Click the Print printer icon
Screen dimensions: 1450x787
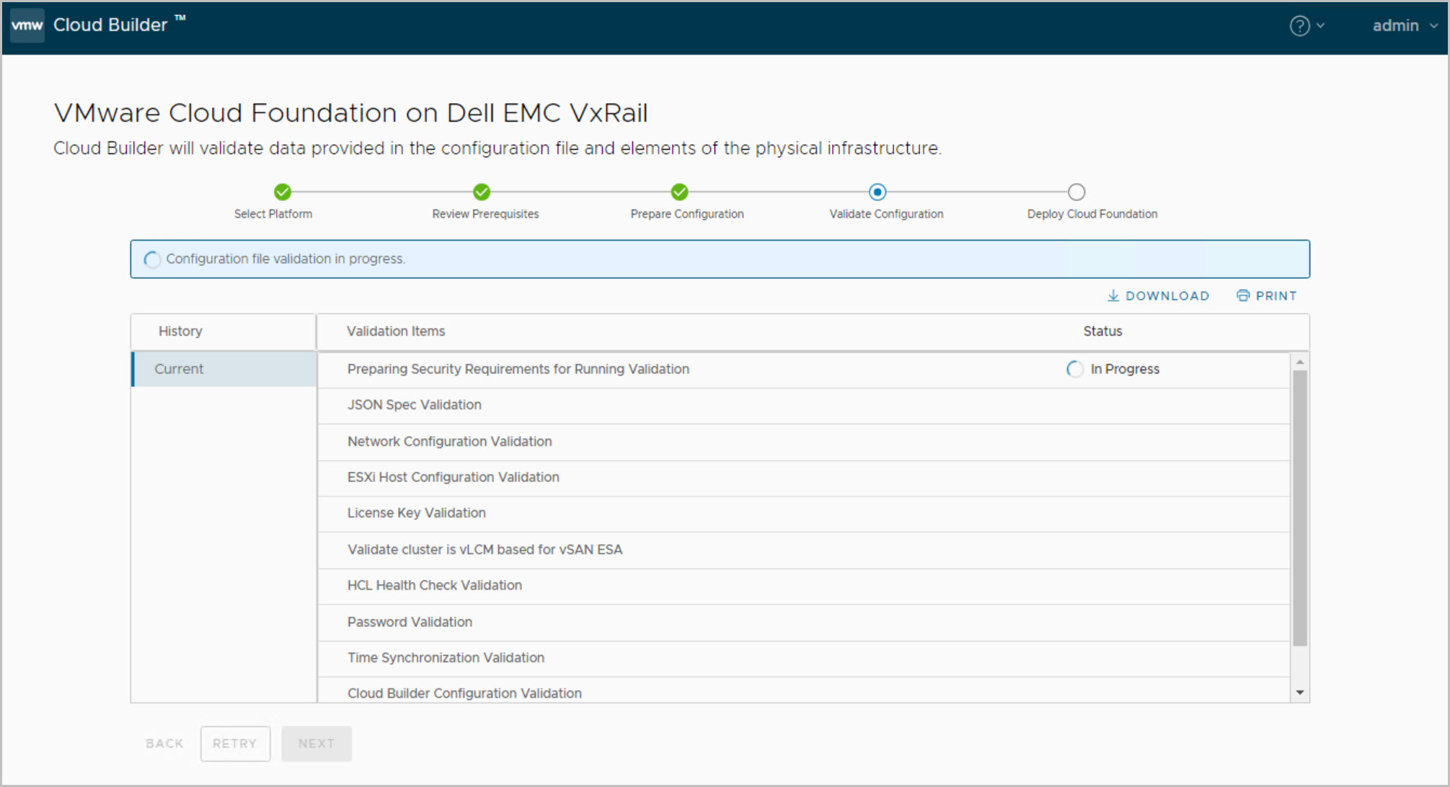pos(1243,295)
